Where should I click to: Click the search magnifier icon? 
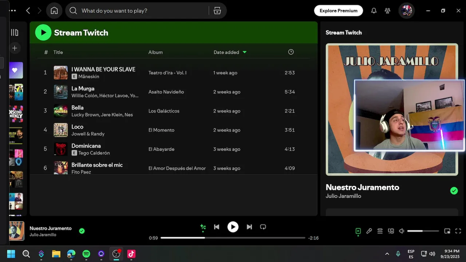pos(73,11)
